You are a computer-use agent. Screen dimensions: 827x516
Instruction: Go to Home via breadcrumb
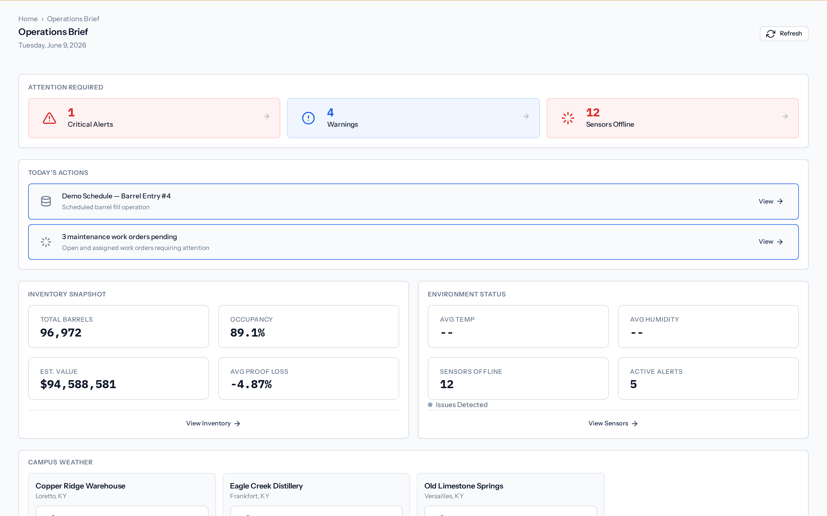coord(28,19)
